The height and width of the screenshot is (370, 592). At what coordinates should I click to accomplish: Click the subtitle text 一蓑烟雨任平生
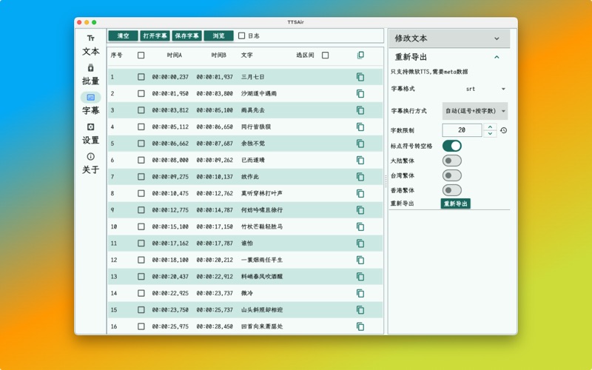click(262, 260)
